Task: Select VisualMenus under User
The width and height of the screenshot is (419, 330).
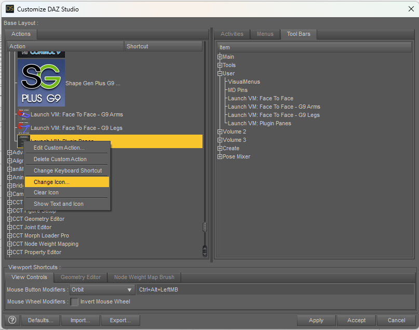Action: [244, 82]
